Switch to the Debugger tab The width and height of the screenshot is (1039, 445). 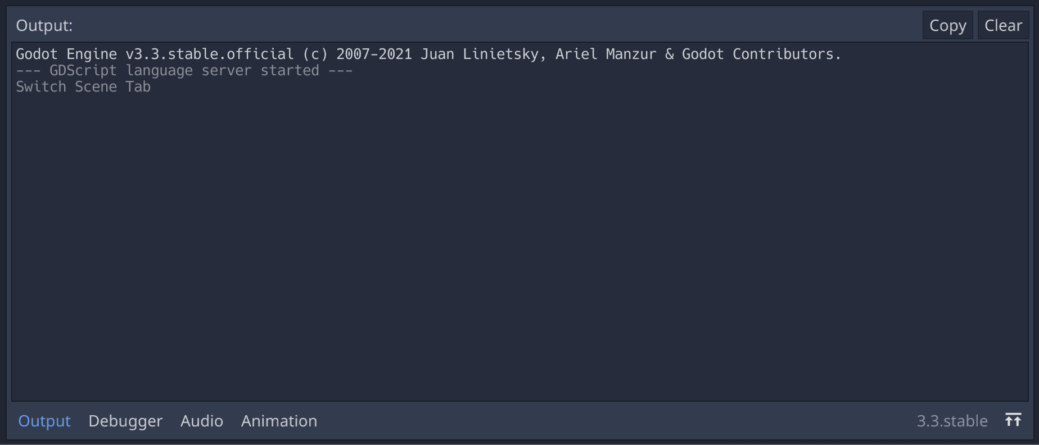coord(125,421)
